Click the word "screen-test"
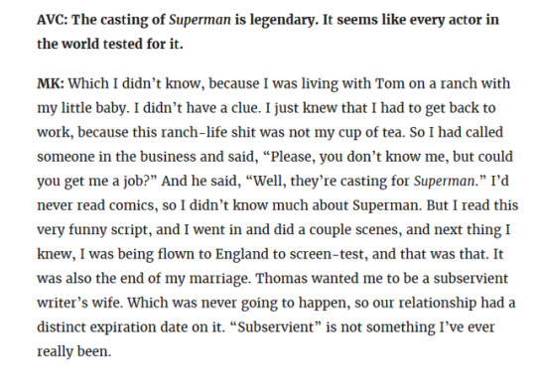This screenshot has width=536, height=379. [x=327, y=254]
